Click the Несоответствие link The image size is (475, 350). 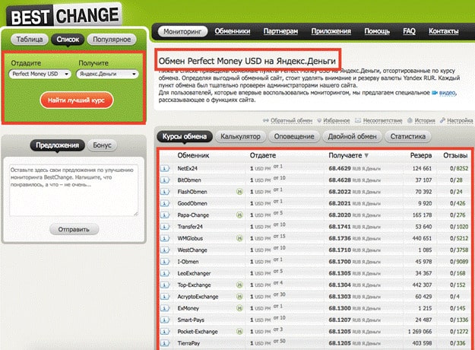[x=382, y=121]
